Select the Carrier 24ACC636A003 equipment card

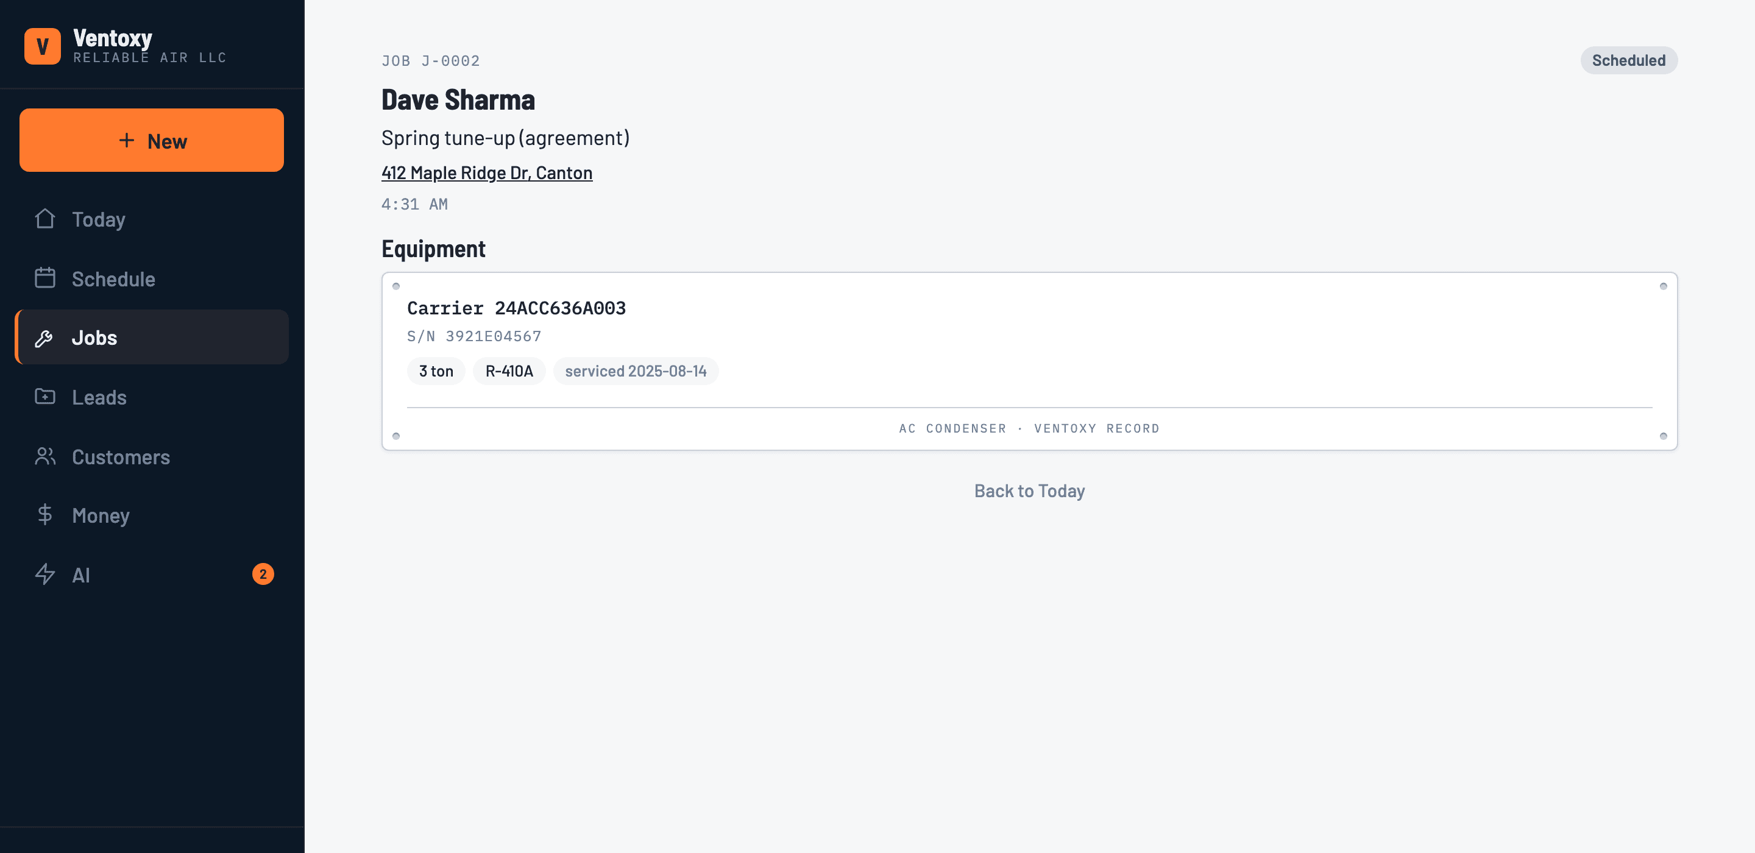point(1029,361)
